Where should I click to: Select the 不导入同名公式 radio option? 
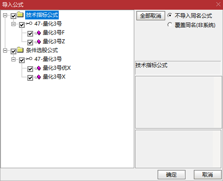pos(170,15)
